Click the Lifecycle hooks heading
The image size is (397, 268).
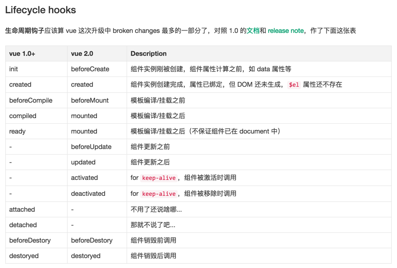pyautogui.click(x=40, y=10)
